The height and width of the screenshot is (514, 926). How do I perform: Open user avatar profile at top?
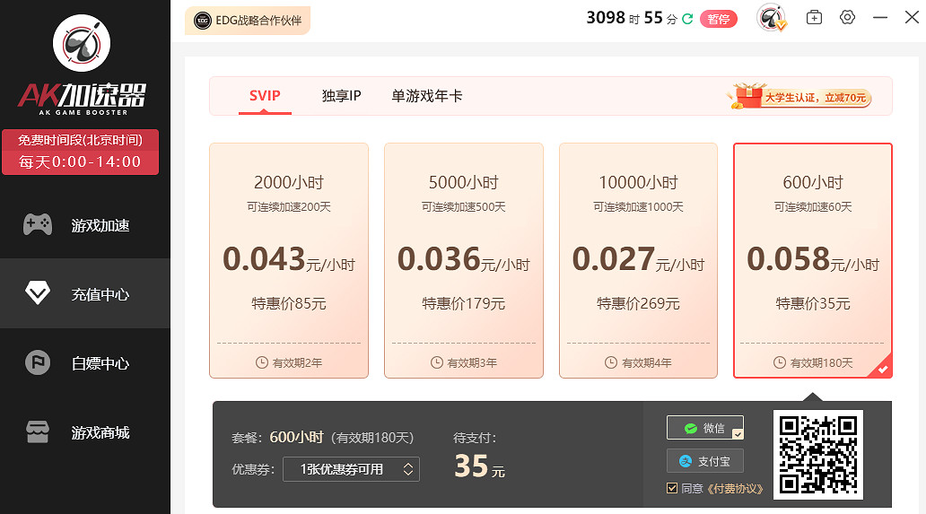point(772,18)
